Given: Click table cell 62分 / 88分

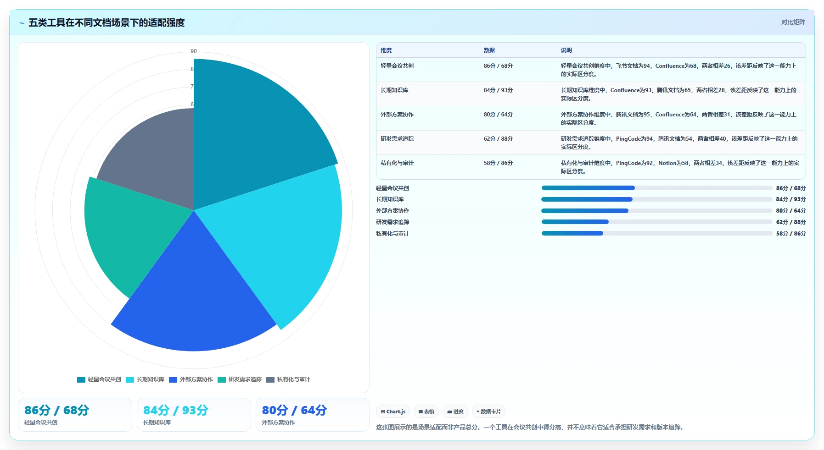Looking at the screenshot, I should pos(498,139).
